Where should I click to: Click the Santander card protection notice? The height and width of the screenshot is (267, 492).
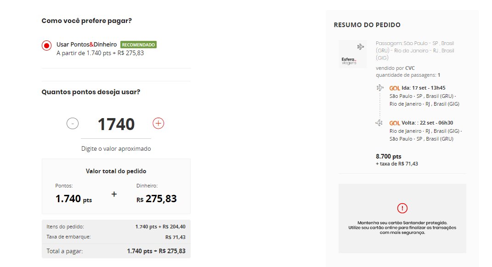click(x=402, y=227)
